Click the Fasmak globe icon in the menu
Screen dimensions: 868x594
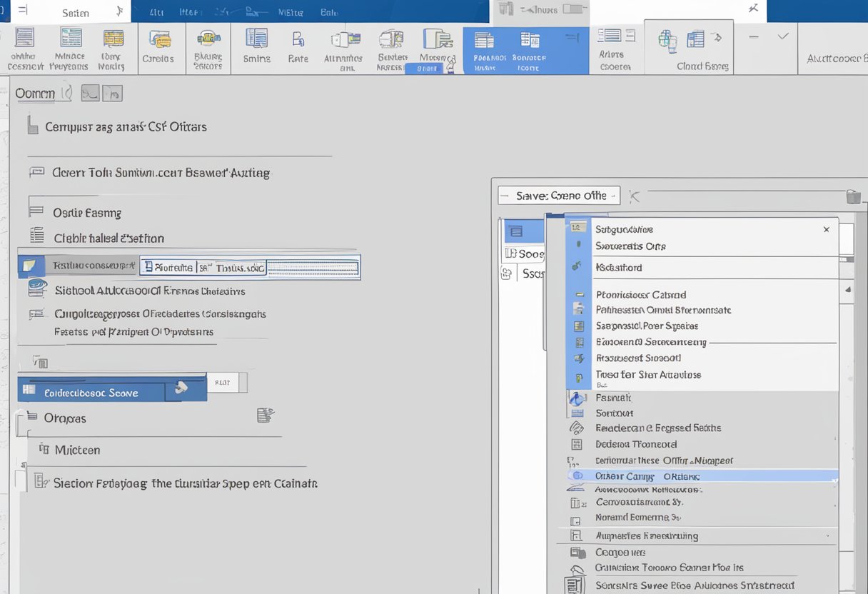coord(577,398)
